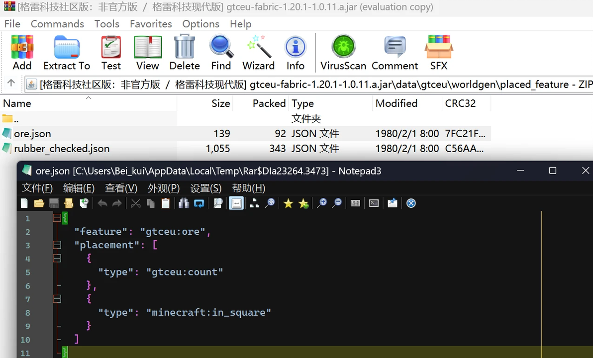This screenshot has width=593, height=358.
Task: Show archive Info
Action: (x=296, y=53)
